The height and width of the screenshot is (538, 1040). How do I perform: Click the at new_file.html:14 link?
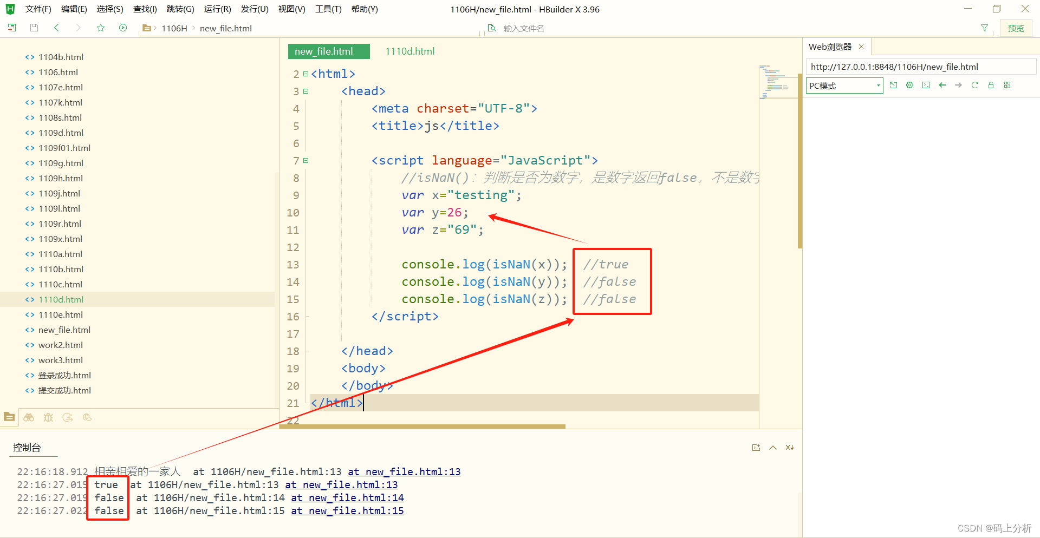coord(347,497)
